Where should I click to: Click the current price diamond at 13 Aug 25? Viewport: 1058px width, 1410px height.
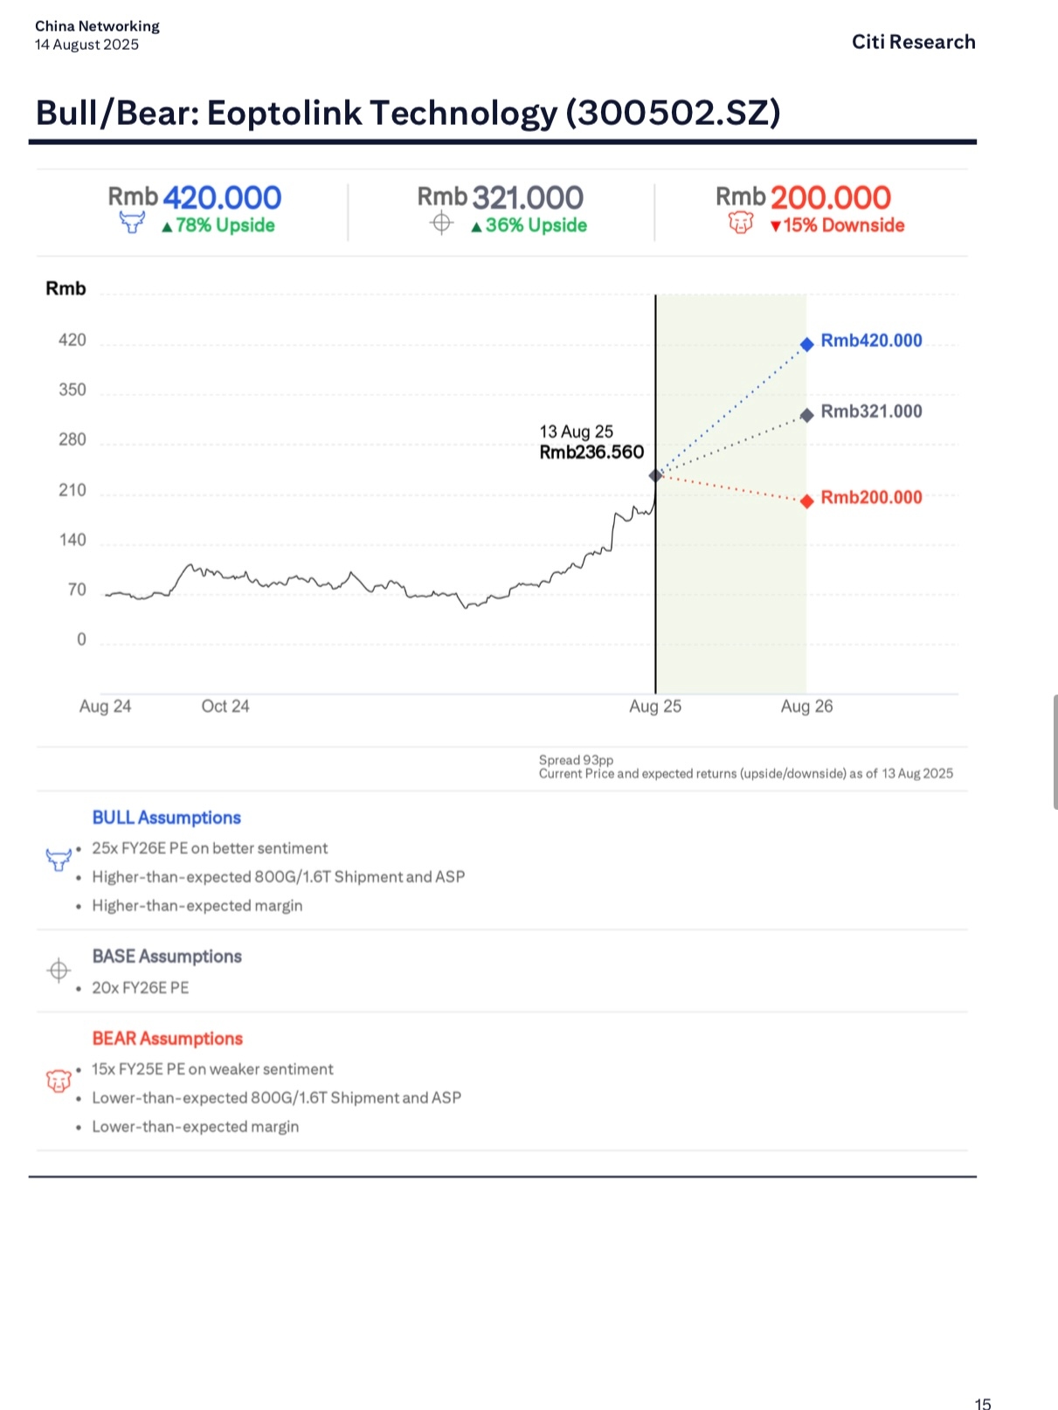(655, 475)
